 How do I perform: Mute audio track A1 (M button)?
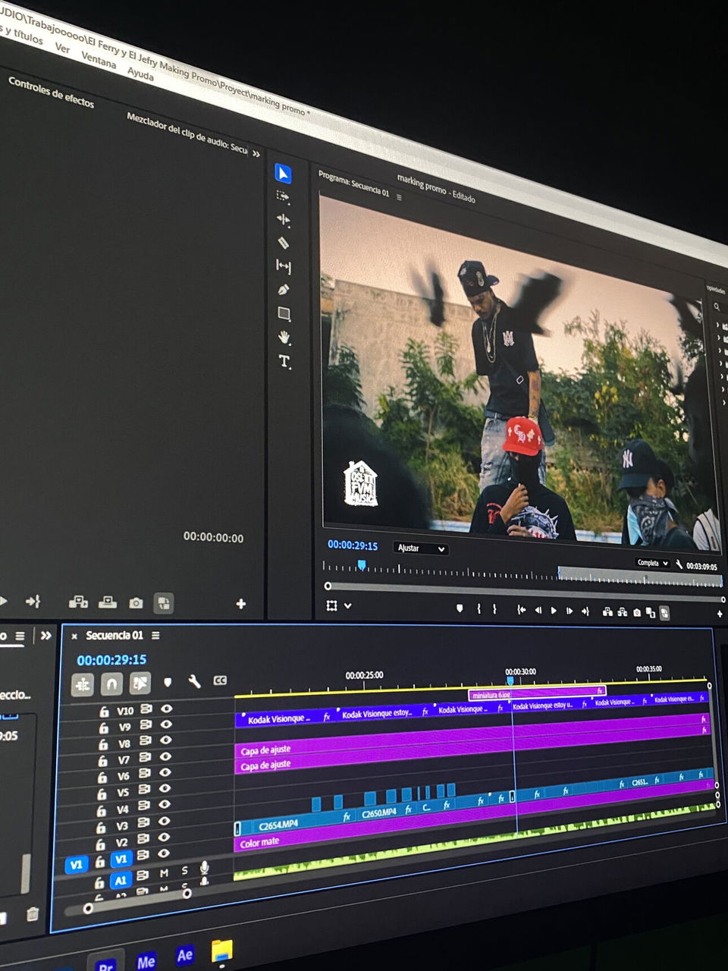pos(164,873)
